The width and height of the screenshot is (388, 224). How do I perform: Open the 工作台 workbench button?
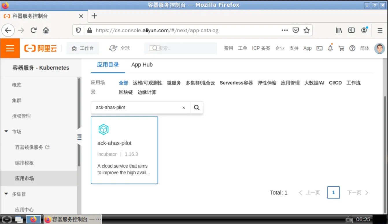point(83,48)
